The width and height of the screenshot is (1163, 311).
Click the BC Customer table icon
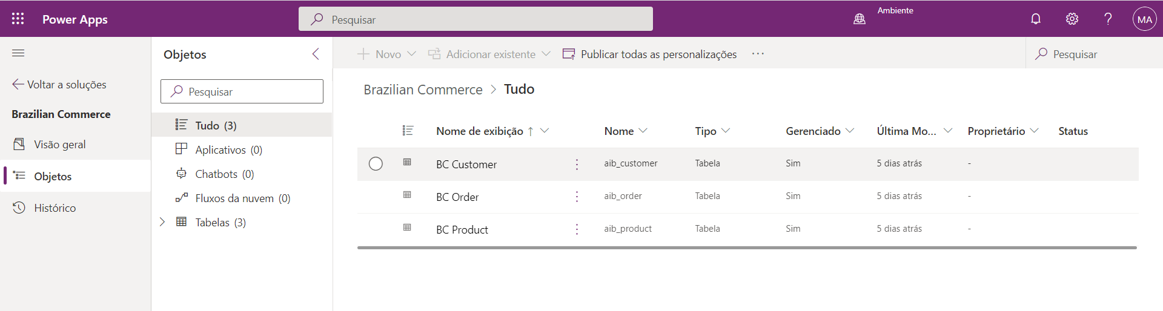pyautogui.click(x=407, y=162)
